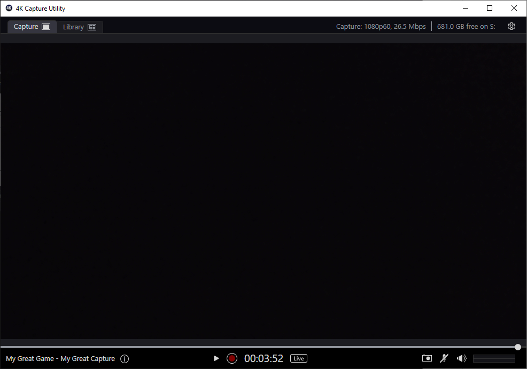Viewport: 527px width, 369px height.
Task: Click the list icon on the Library tab
Action: tap(91, 27)
